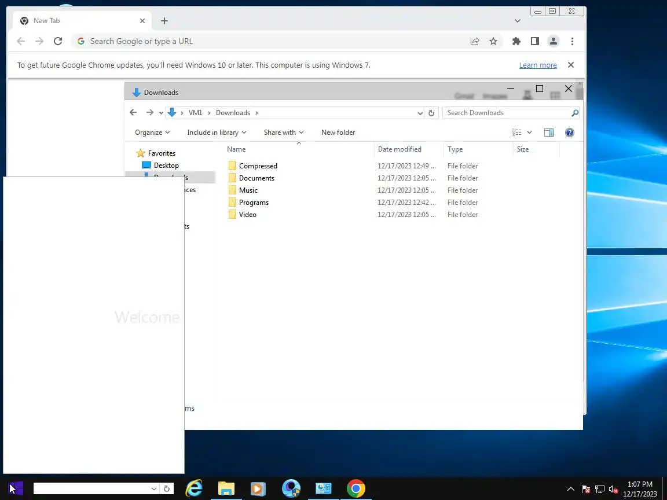Image resolution: width=667 pixels, height=500 pixels.
Task: Refresh the Downloads folder view
Action: point(431,113)
